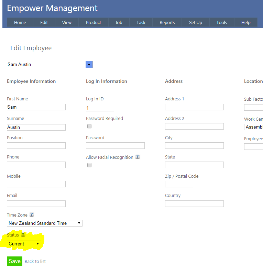Expand the New Zealand Standard Time dropdown

coord(45,223)
